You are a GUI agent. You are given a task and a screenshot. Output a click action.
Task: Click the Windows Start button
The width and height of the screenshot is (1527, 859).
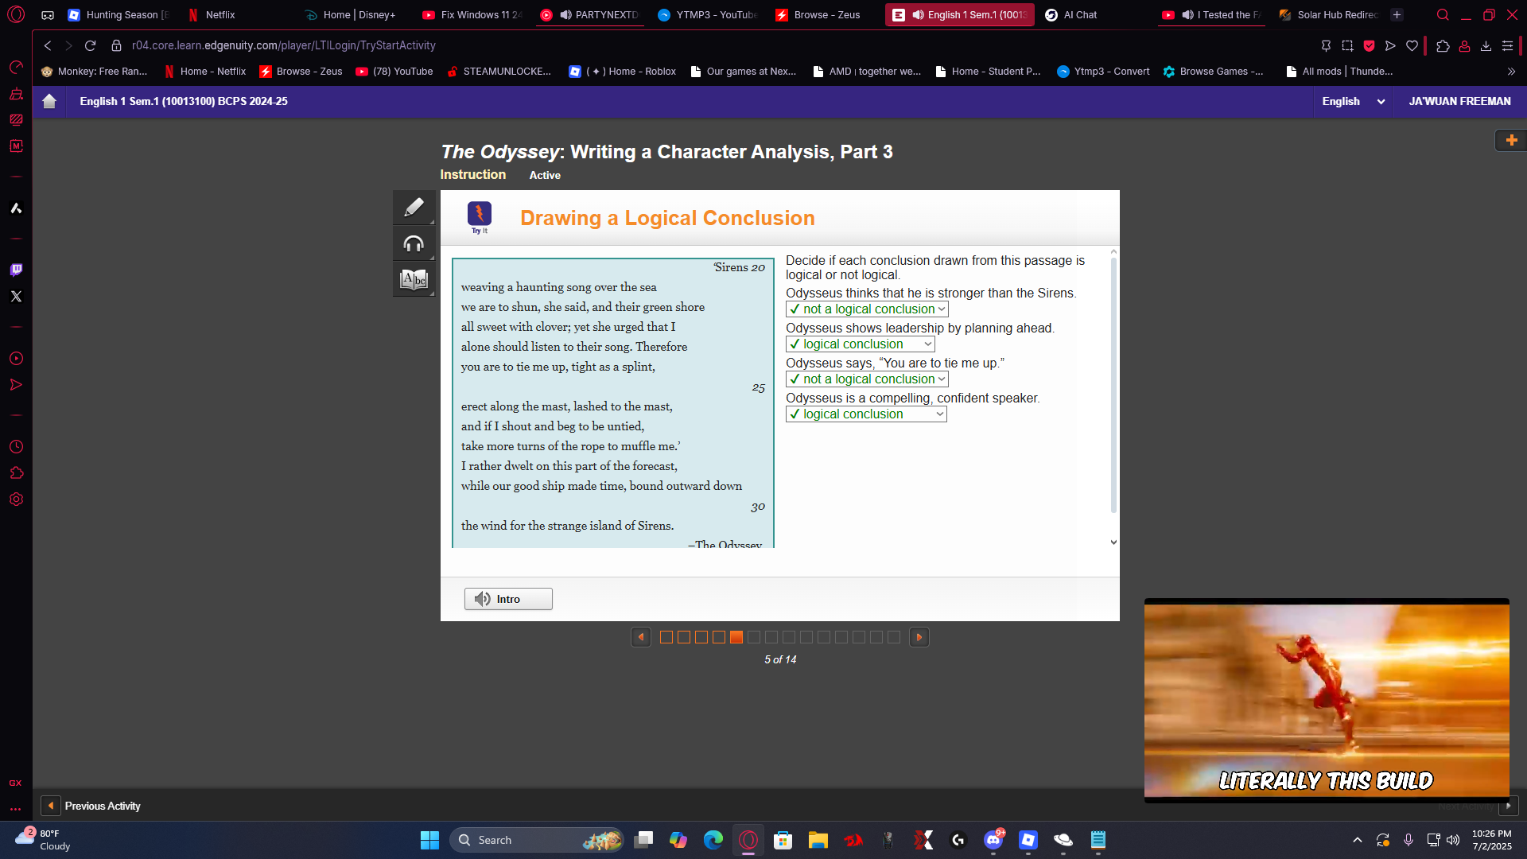click(x=429, y=840)
